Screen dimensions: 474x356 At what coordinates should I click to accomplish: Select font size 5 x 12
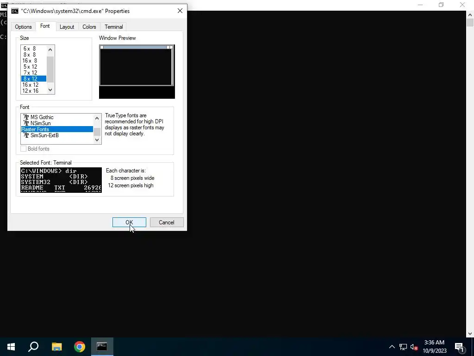[33, 67]
